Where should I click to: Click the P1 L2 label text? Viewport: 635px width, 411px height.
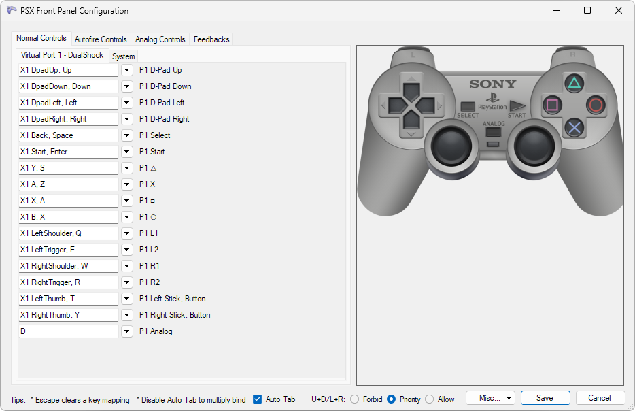tap(149, 250)
